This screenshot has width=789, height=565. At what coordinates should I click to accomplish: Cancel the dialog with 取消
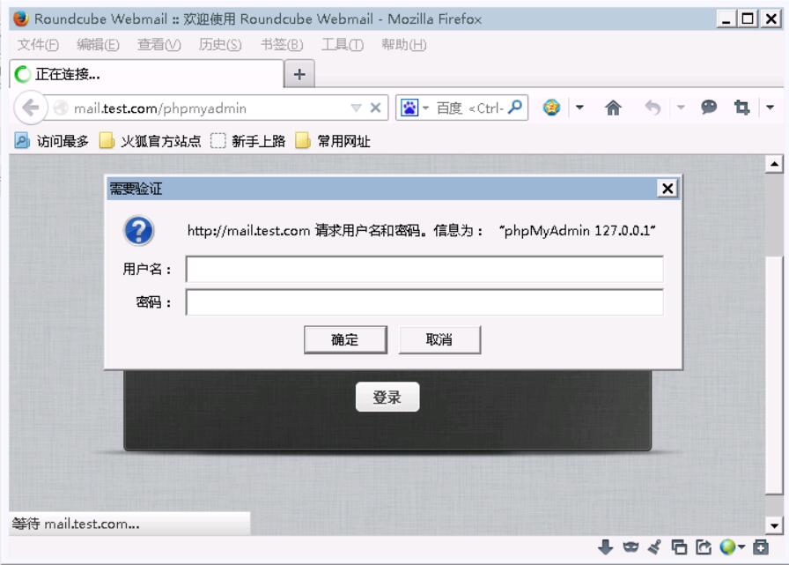click(439, 340)
